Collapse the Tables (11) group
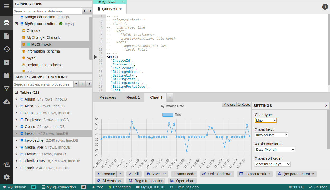This screenshot has height=190, width=330. tap(16, 92)
